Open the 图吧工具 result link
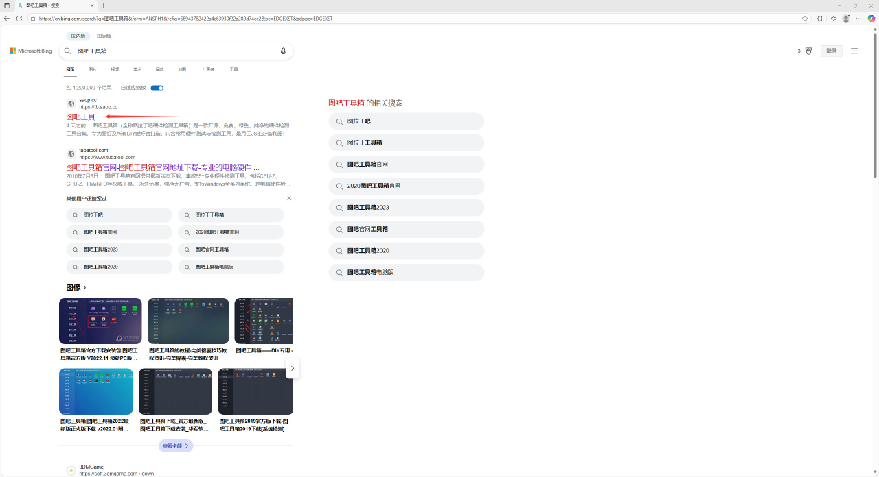The height and width of the screenshot is (477, 879). pyautogui.click(x=80, y=117)
